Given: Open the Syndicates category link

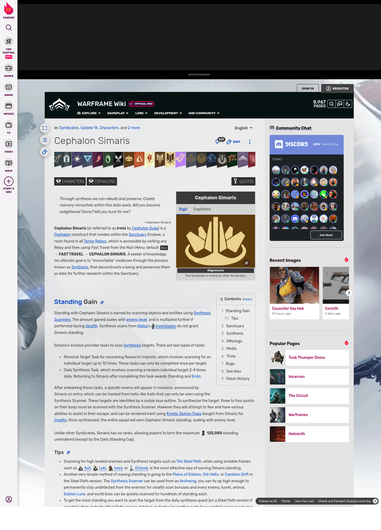Looking at the screenshot, I should coord(69,128).
